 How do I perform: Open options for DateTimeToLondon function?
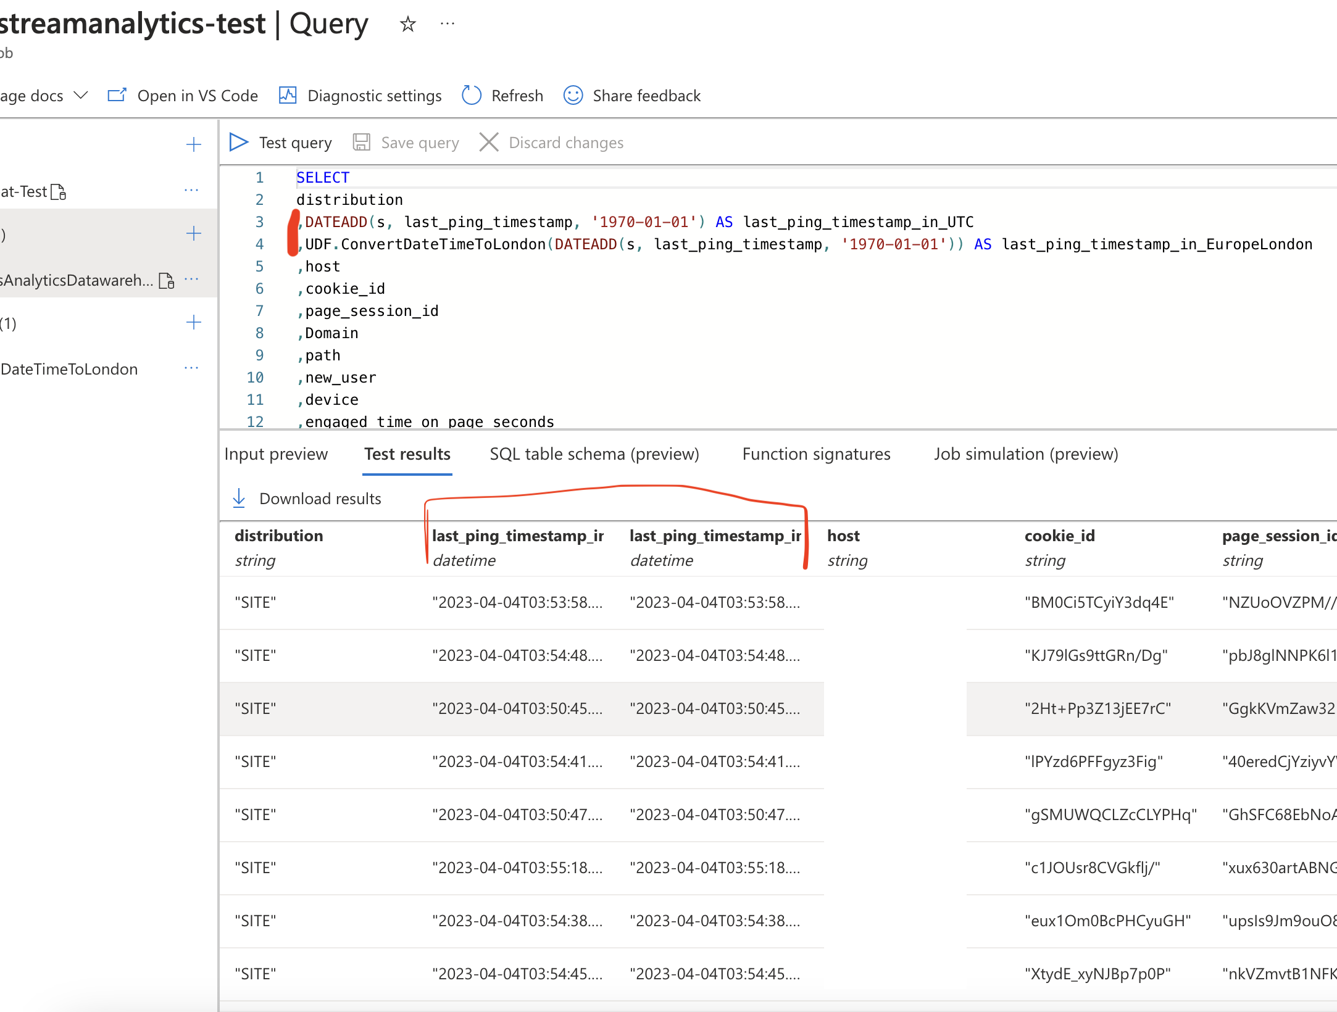click(x=191, y=368)
